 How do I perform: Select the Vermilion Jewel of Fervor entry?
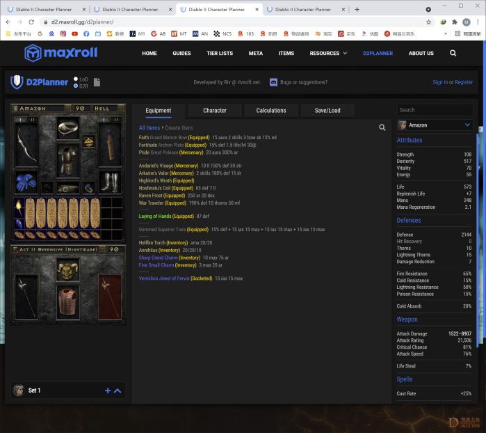191,278
